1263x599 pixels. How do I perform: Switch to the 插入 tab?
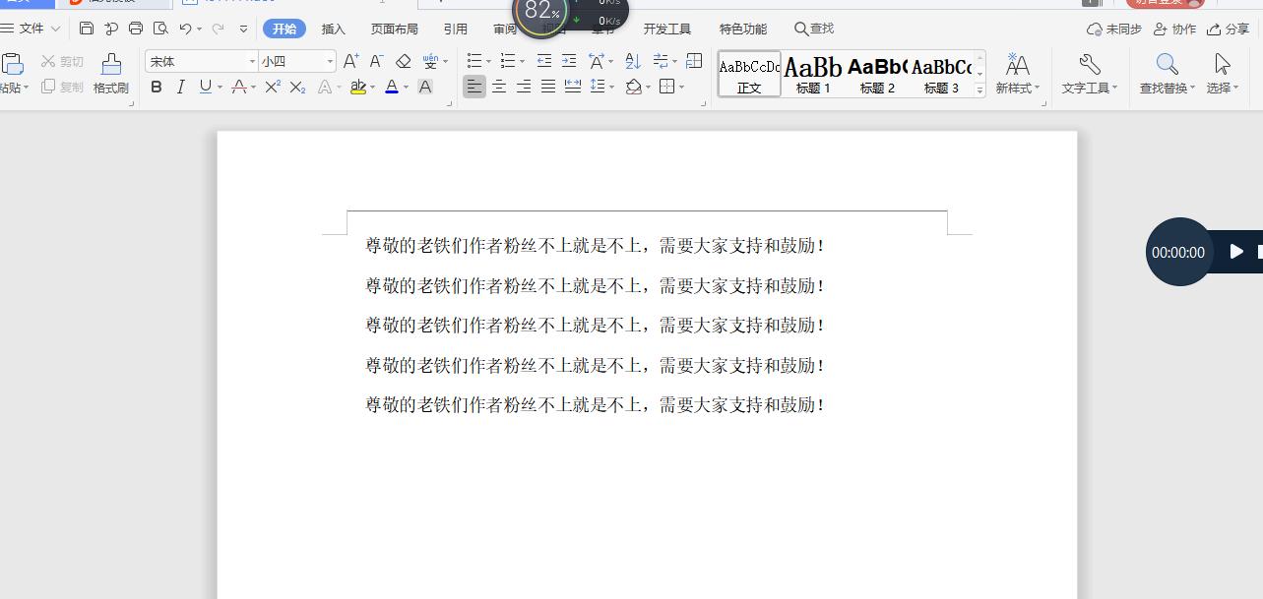click(x=334, y=29)
